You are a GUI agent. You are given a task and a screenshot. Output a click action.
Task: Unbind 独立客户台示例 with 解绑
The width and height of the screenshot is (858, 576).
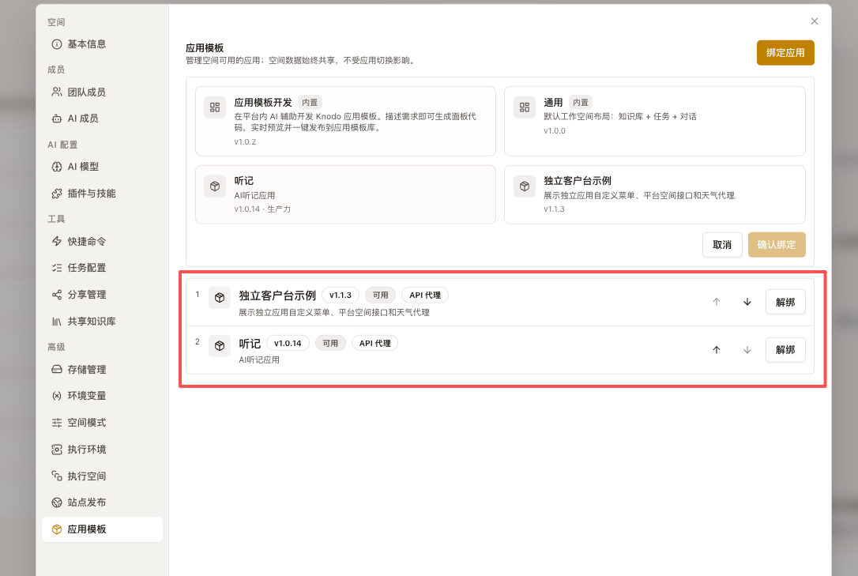click(785, 302)
